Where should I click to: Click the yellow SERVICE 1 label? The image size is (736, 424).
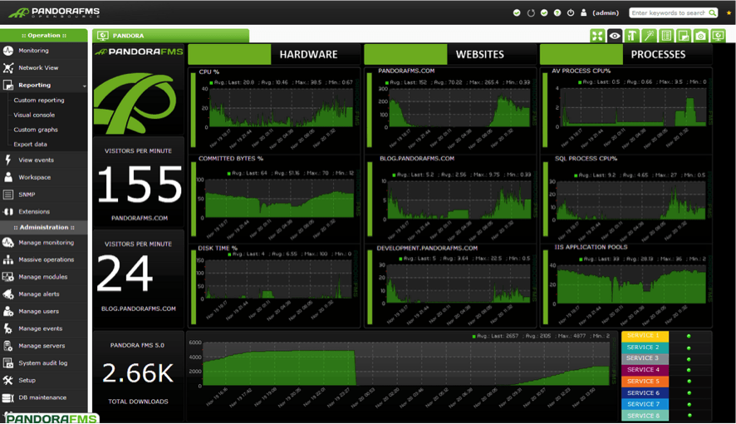click(x=645, y=336)
